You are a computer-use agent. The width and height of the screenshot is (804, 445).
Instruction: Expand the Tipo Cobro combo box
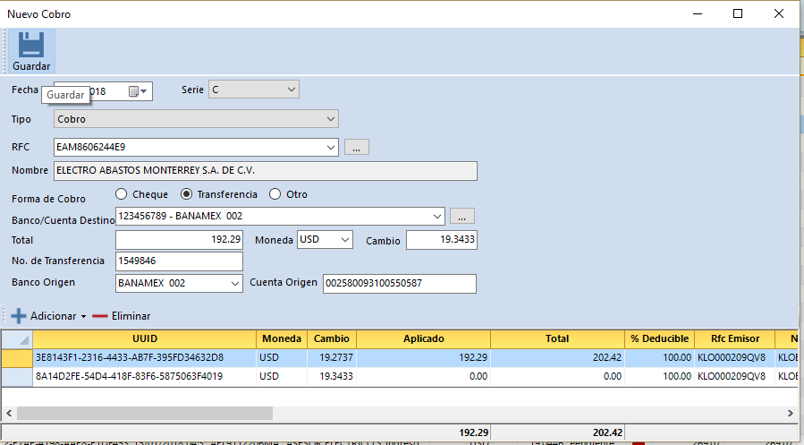point(330,119)
